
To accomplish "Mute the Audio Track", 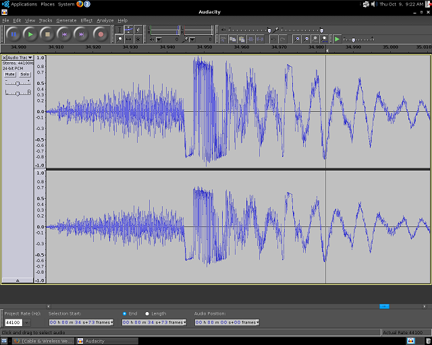I will coord(10,74).
